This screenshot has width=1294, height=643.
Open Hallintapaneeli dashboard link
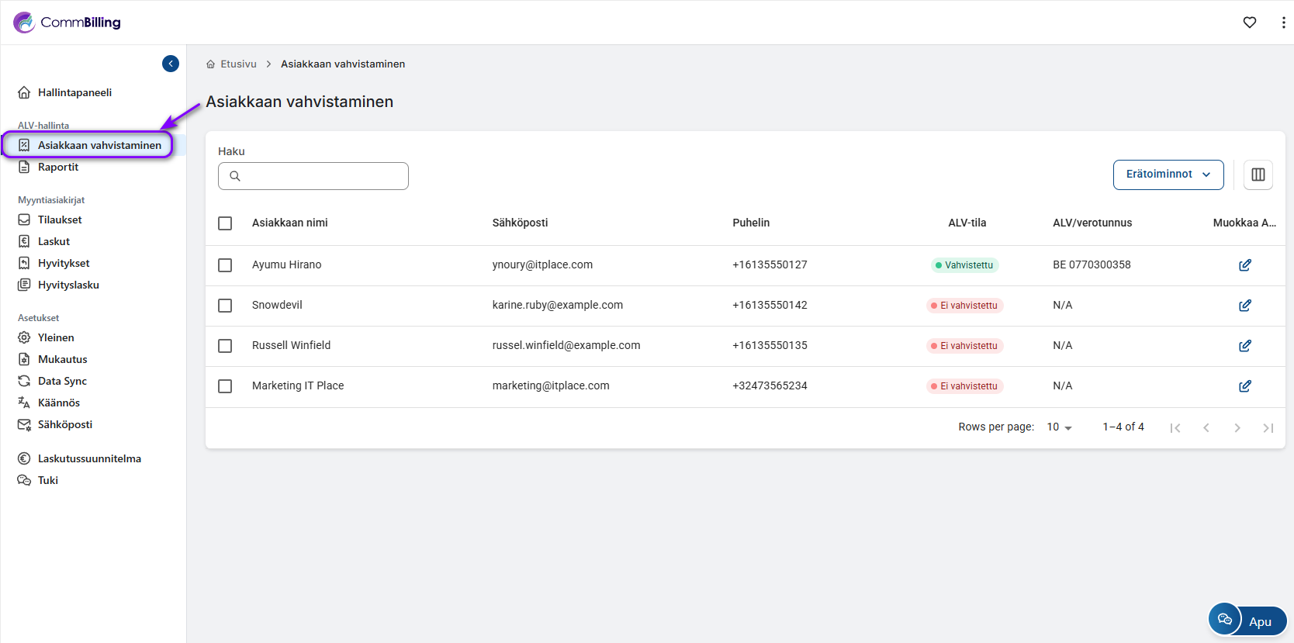(x=74, y=92)
